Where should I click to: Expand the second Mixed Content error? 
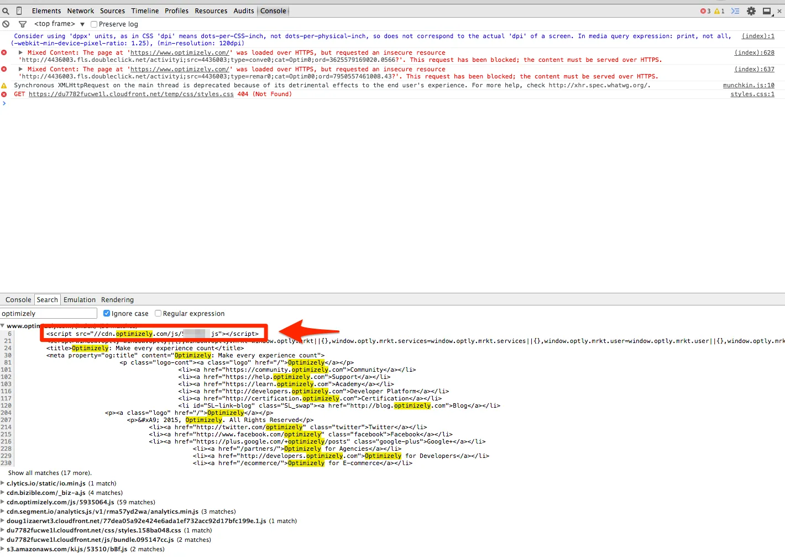click(20, 69)
